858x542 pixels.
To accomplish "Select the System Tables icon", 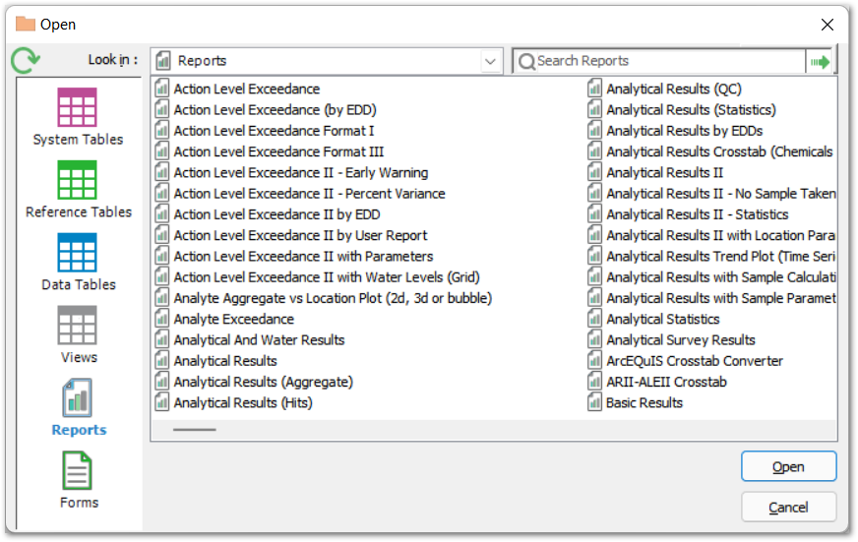I will coord(78,108).
